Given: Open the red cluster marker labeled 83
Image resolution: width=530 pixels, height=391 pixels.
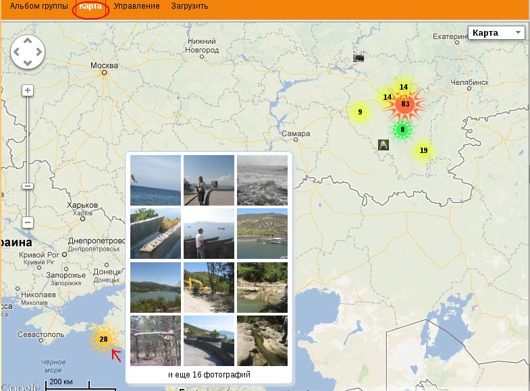Looking at the screenshot, I should click(405, 104).
